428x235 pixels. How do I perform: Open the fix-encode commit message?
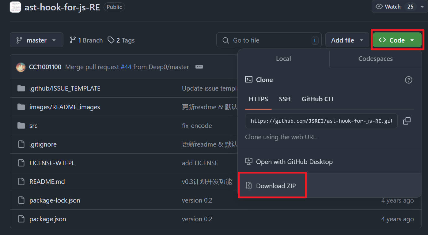pos(197,126)
